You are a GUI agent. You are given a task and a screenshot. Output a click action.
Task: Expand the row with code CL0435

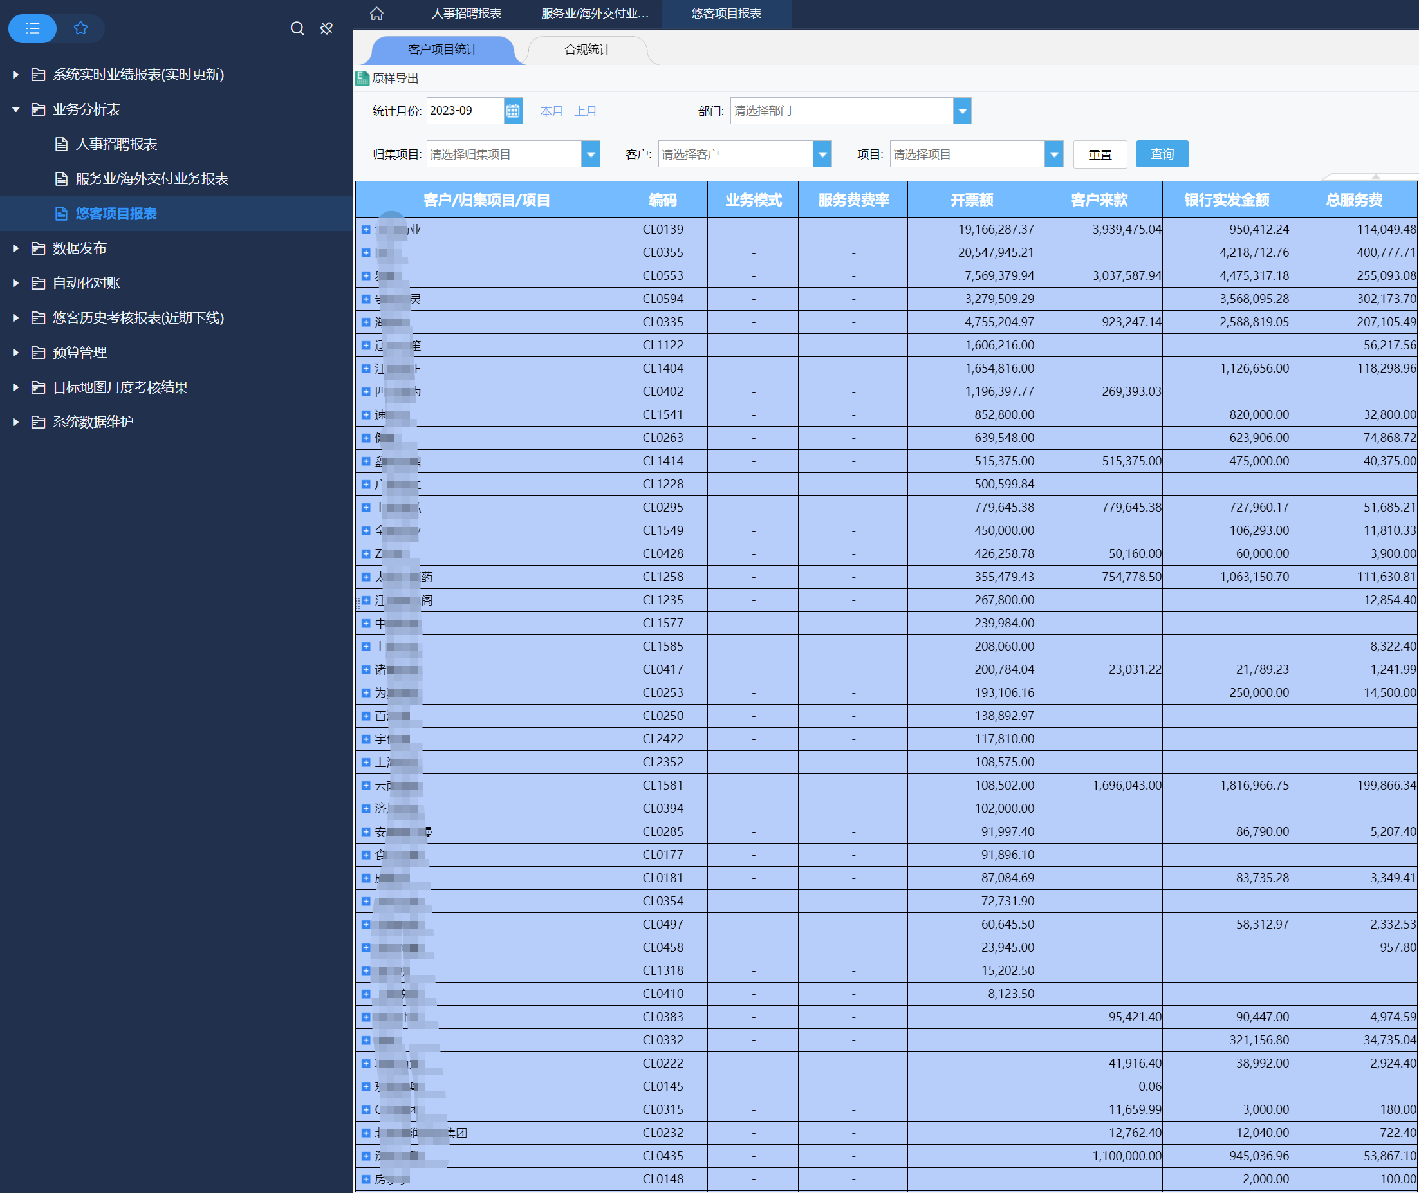tap(366, 1156)
